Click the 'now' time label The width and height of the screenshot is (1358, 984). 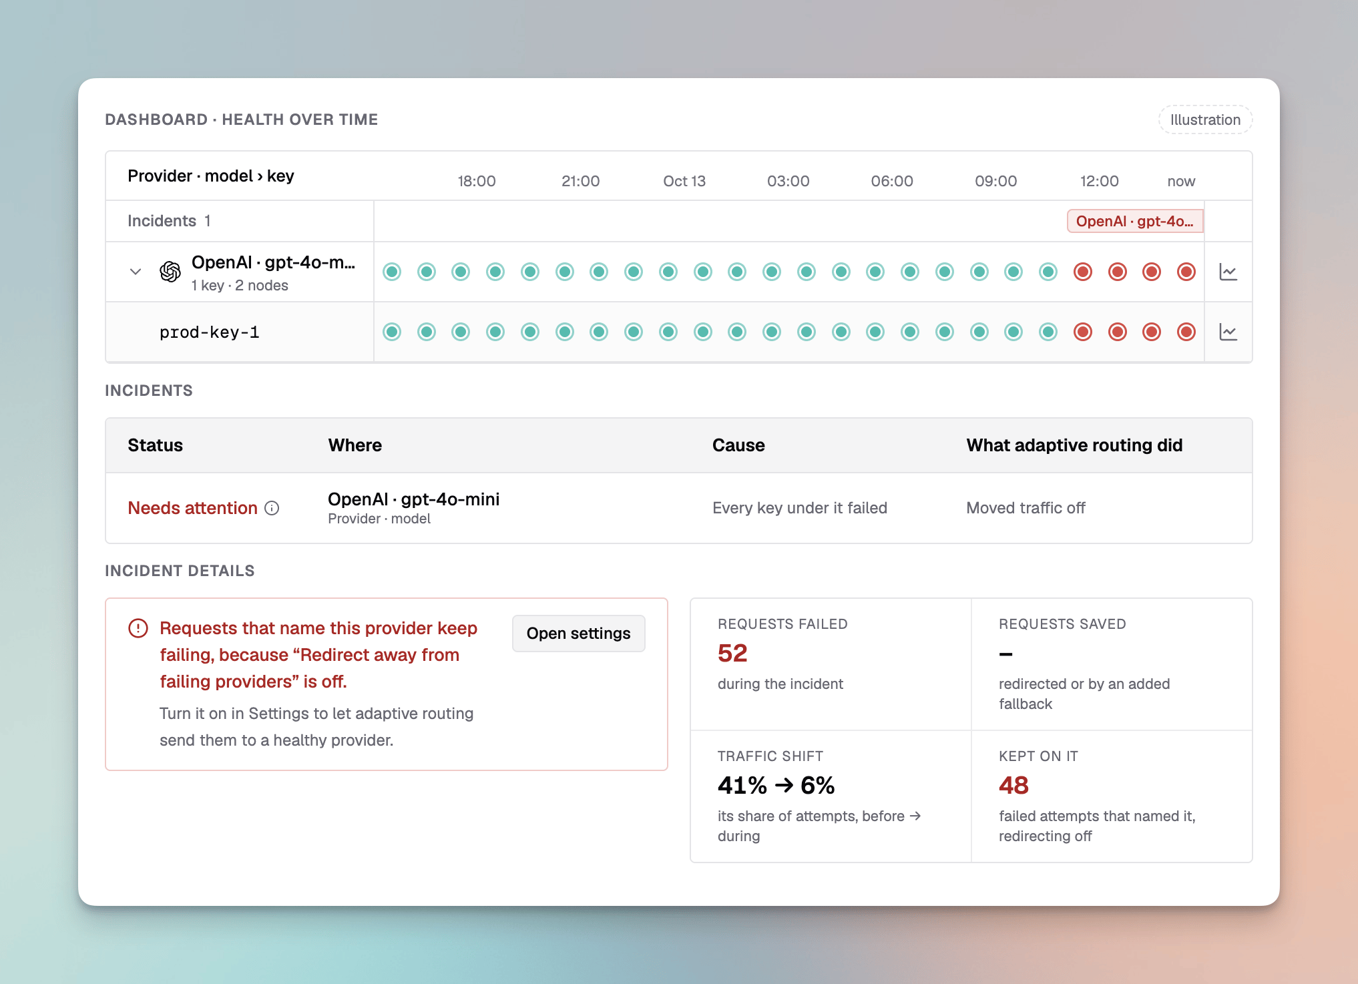(x=1181, y=181)
